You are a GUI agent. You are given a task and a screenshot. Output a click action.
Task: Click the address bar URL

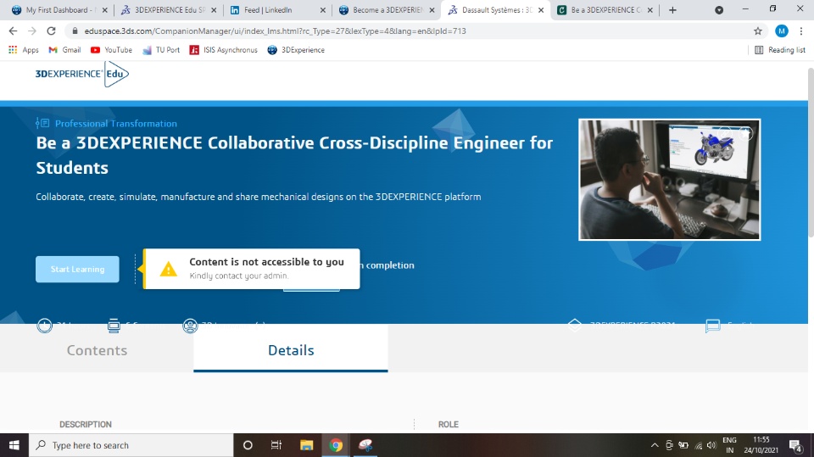click(x=275, y=31)
